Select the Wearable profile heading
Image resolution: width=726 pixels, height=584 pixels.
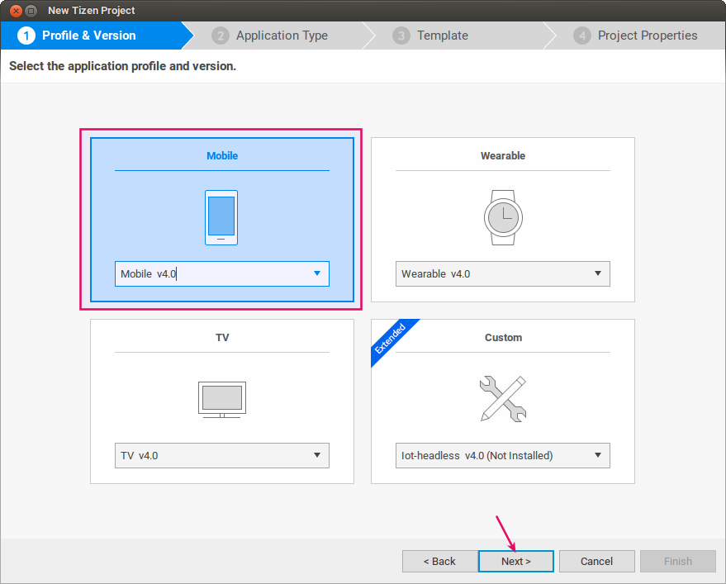coord(502,155)
